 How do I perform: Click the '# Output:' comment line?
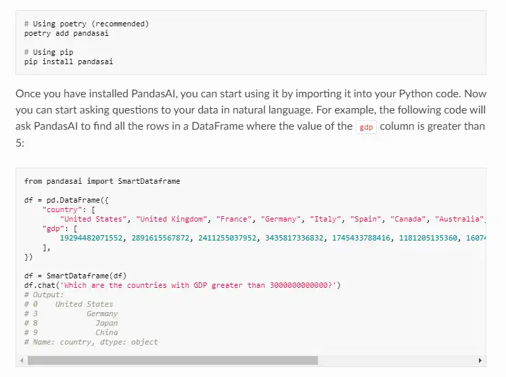pyautogui.click(x=44, y=295)
